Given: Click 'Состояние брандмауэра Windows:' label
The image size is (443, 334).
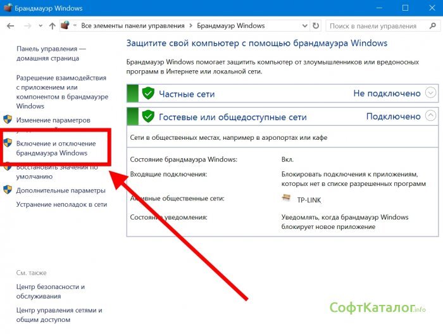Looking at the screenshot, I should click(184, 159).
